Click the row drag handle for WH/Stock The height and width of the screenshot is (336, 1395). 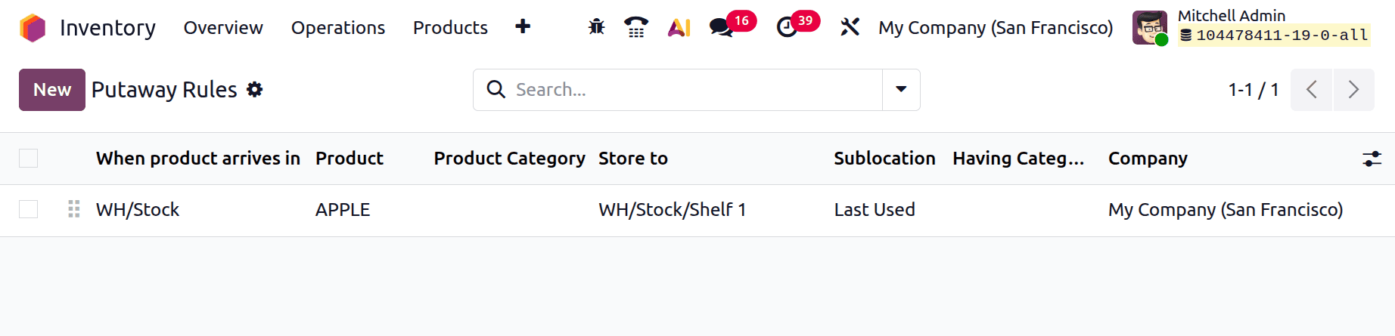(74, 209)
